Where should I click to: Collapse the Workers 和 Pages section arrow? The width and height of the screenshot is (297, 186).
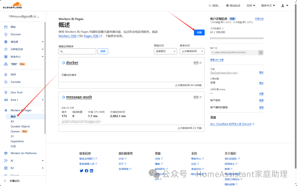pyautogui.click(x=43, y=110)
